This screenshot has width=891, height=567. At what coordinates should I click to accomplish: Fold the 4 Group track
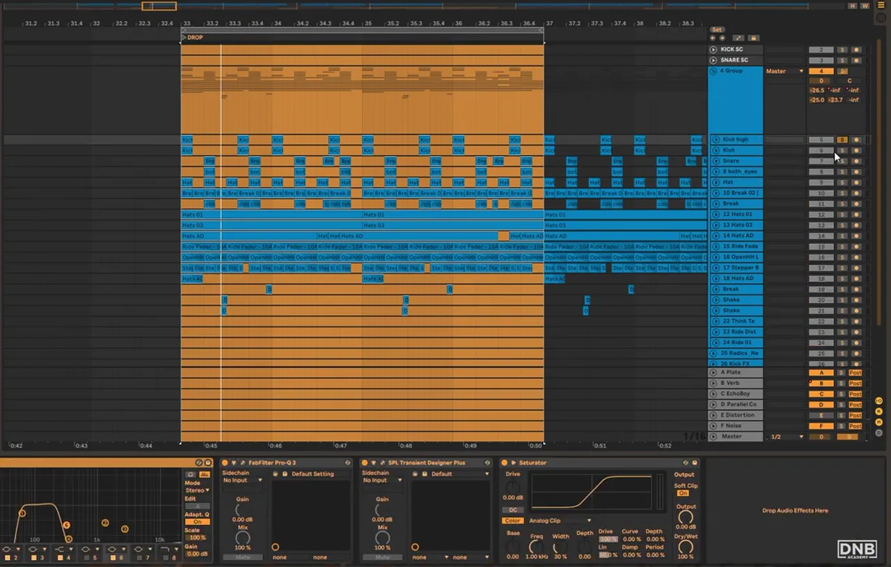(x=713, y=71)
